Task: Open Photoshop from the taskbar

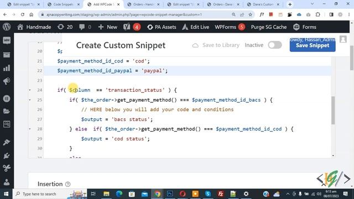Action: click(170, 194)
